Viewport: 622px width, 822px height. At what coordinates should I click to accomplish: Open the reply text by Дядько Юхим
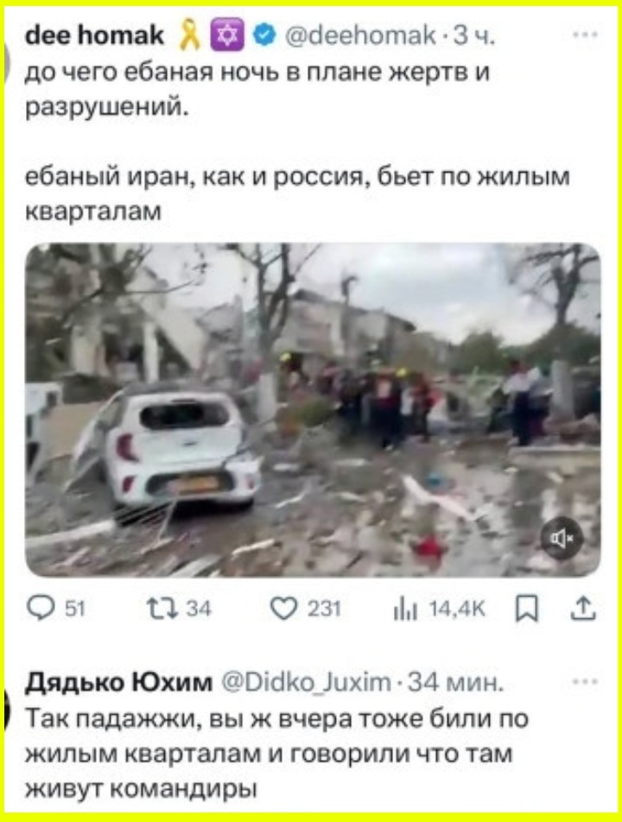278,753
